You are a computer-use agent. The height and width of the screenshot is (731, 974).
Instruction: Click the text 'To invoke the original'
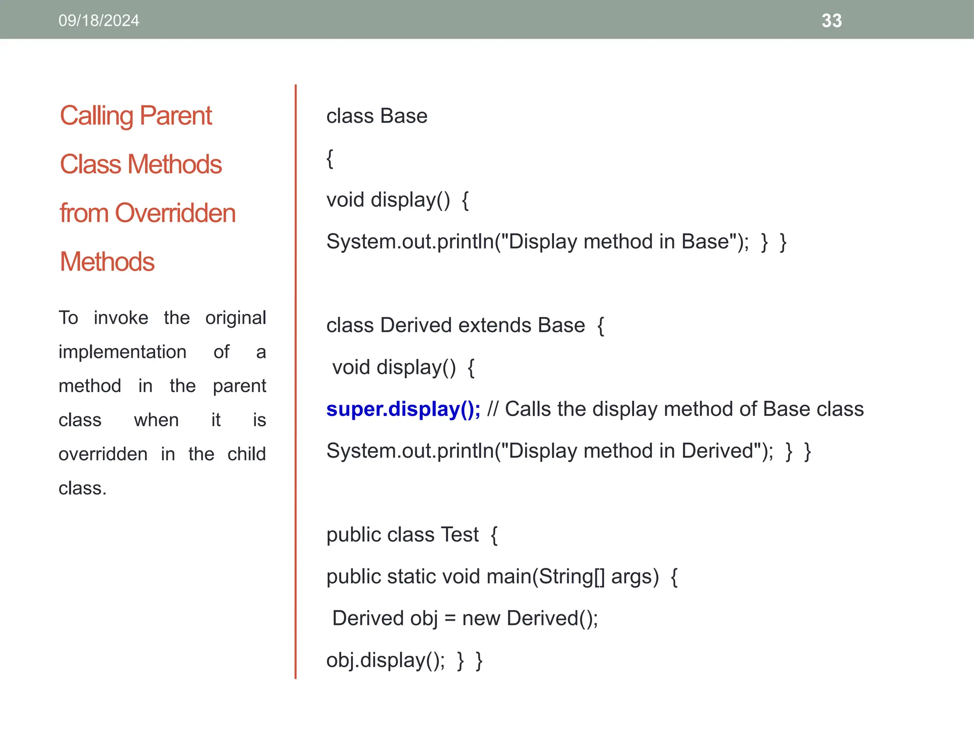tap(162, 318)
